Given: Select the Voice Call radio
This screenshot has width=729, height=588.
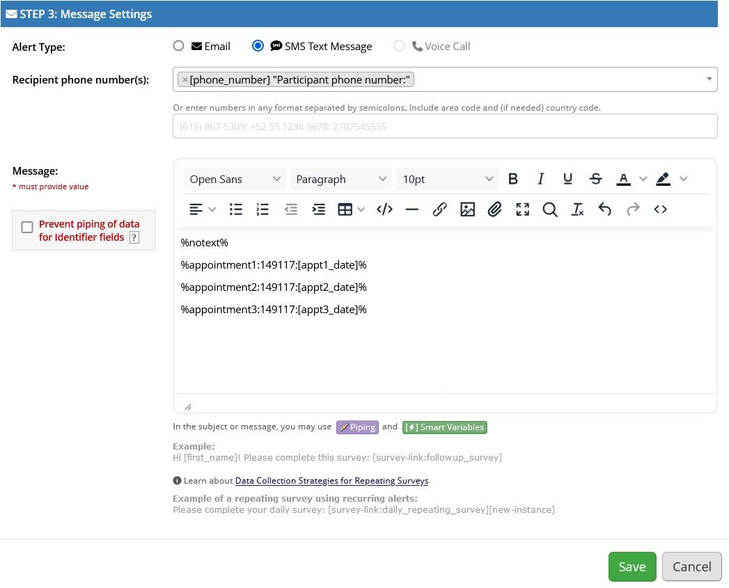Looking at the screenshot, I should click(399, 45).
